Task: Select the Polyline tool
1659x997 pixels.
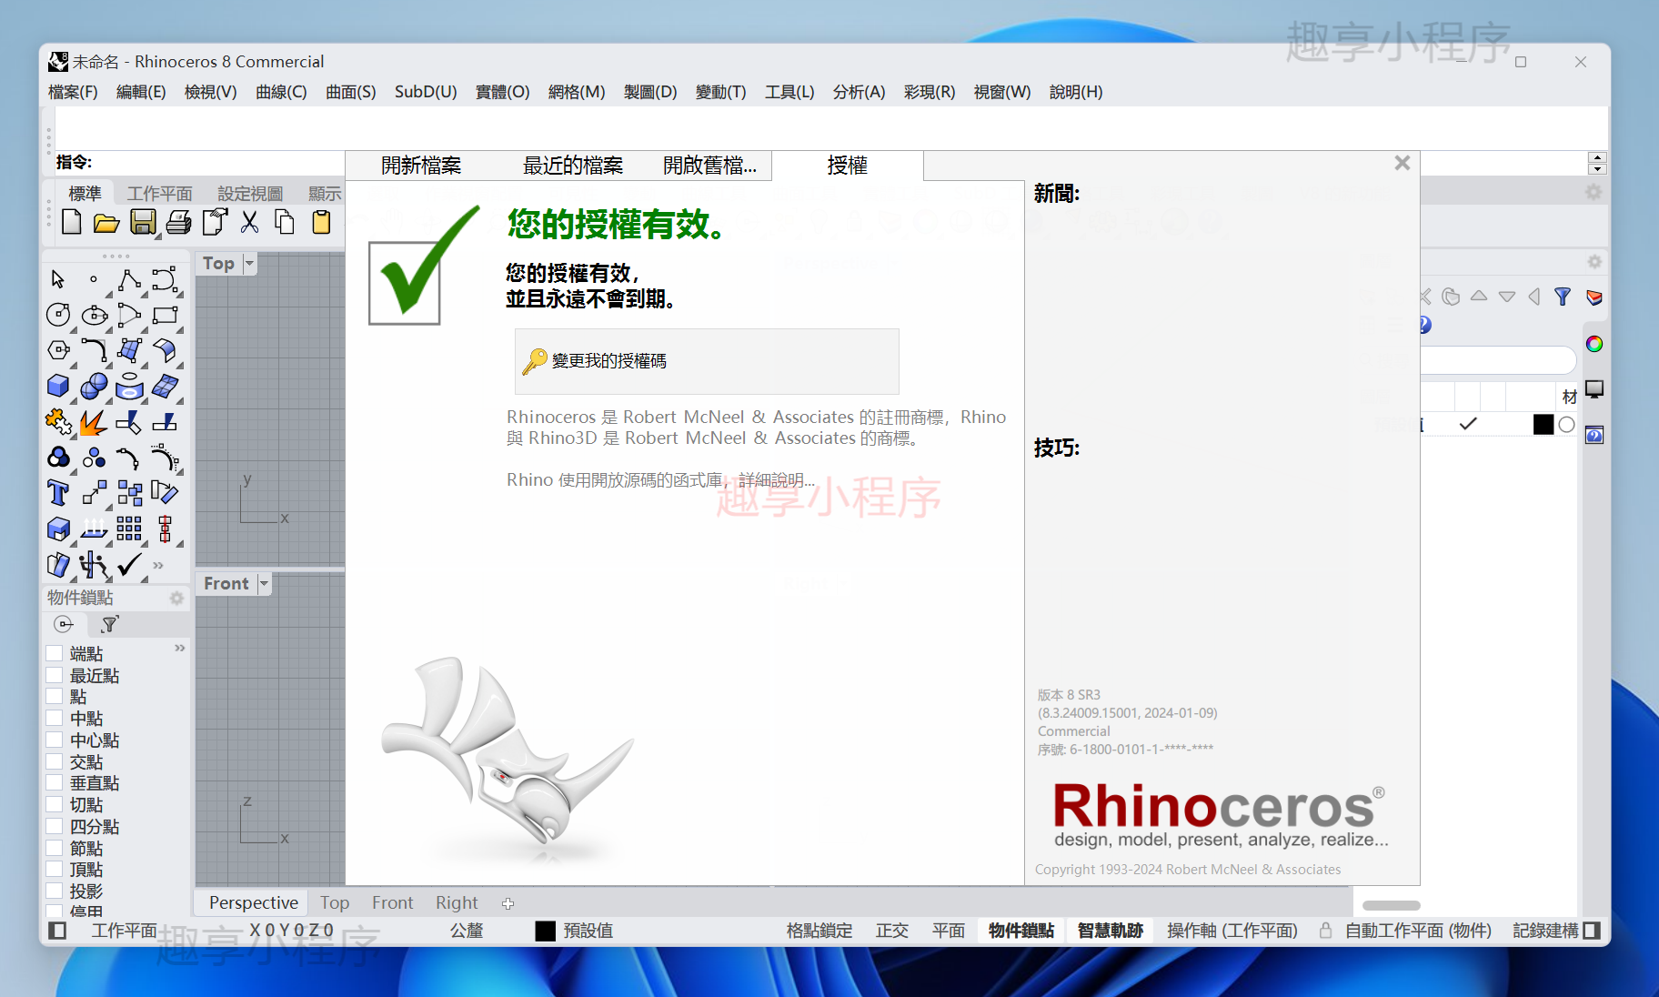Action: pyautogui.click(x=129, y=279)
